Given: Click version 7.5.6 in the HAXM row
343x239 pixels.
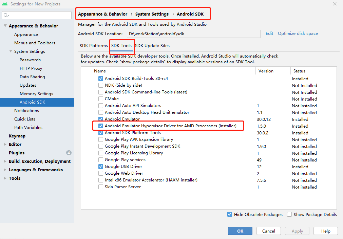Looking at the screenshot, I should click(x=262, y=180).
